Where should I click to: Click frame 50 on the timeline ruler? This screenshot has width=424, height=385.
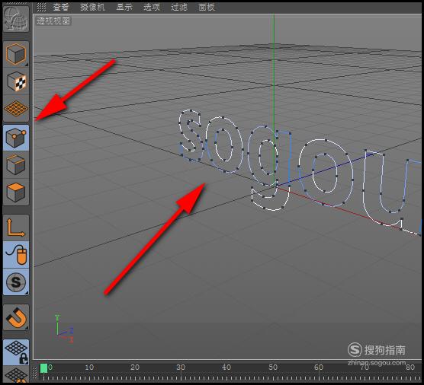click(x=273, y=367)
